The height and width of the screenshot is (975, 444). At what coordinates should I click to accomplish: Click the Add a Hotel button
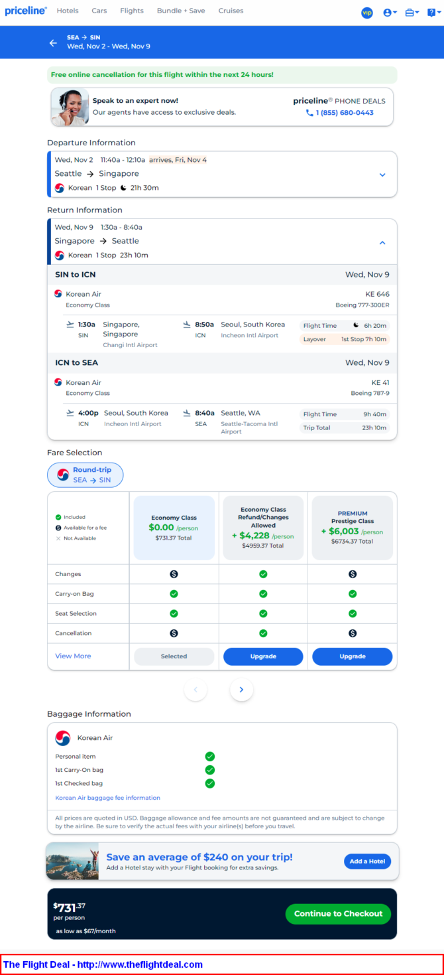coord(368,862)
